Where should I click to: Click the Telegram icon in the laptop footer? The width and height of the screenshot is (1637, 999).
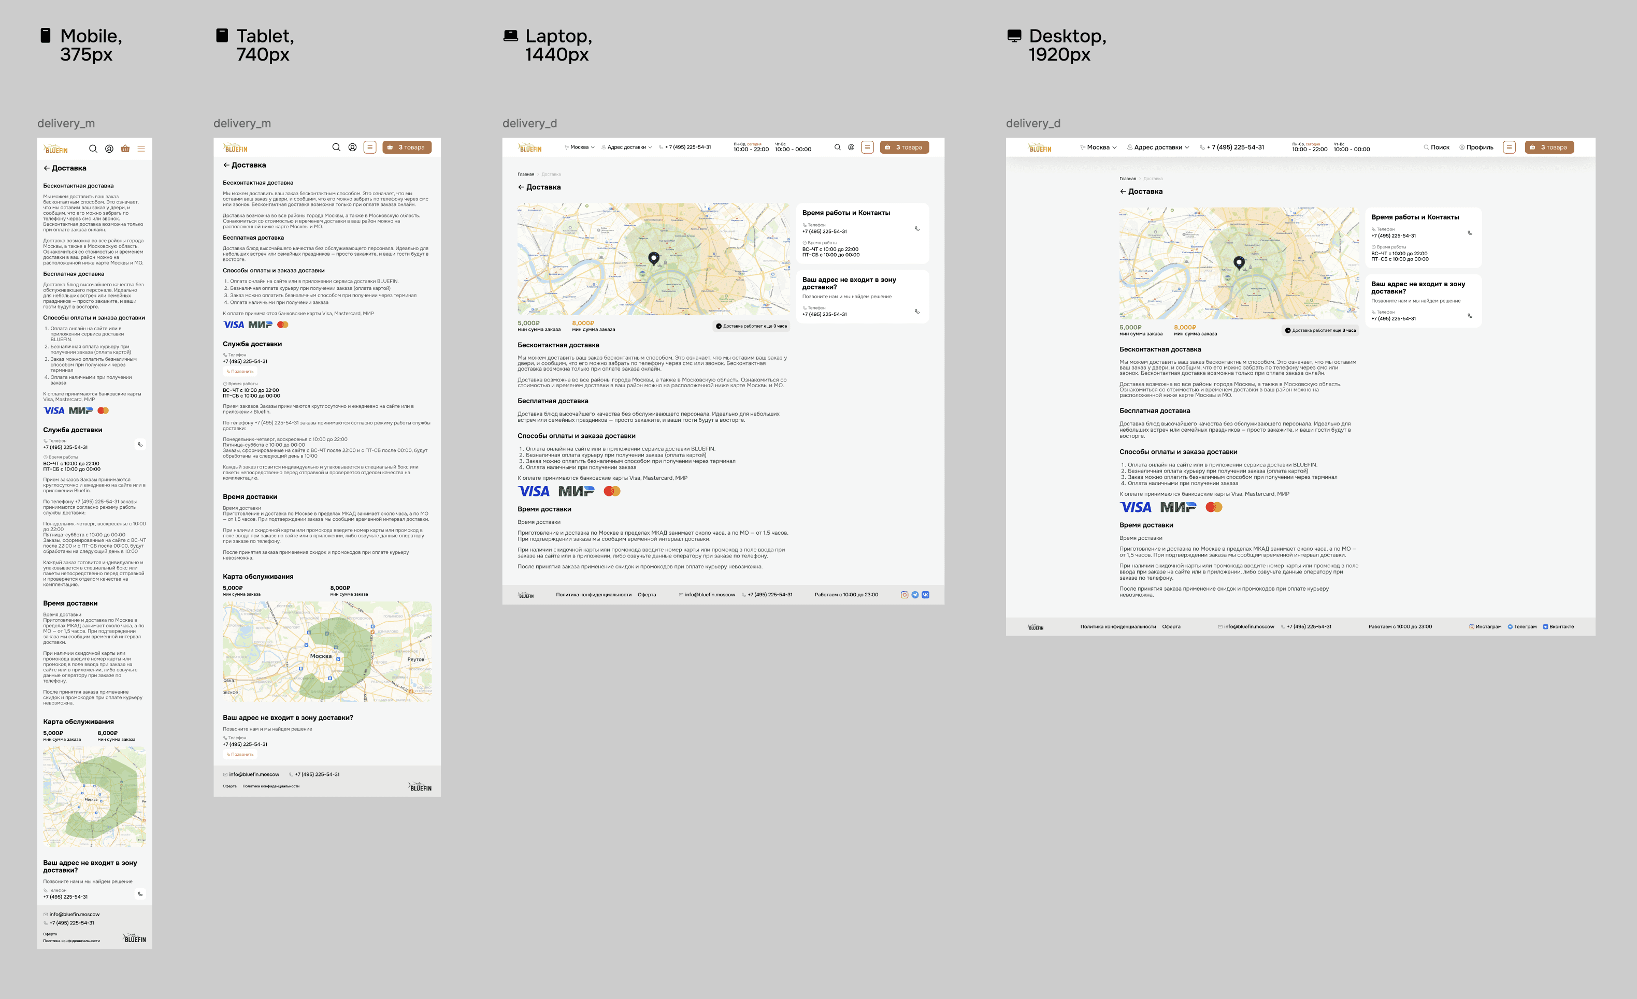pyautogui.click(x=915, y=595)
